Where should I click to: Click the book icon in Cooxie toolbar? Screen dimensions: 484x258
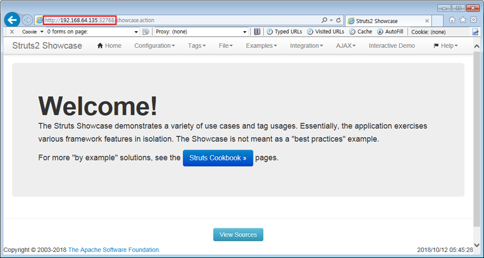(257, 31)
